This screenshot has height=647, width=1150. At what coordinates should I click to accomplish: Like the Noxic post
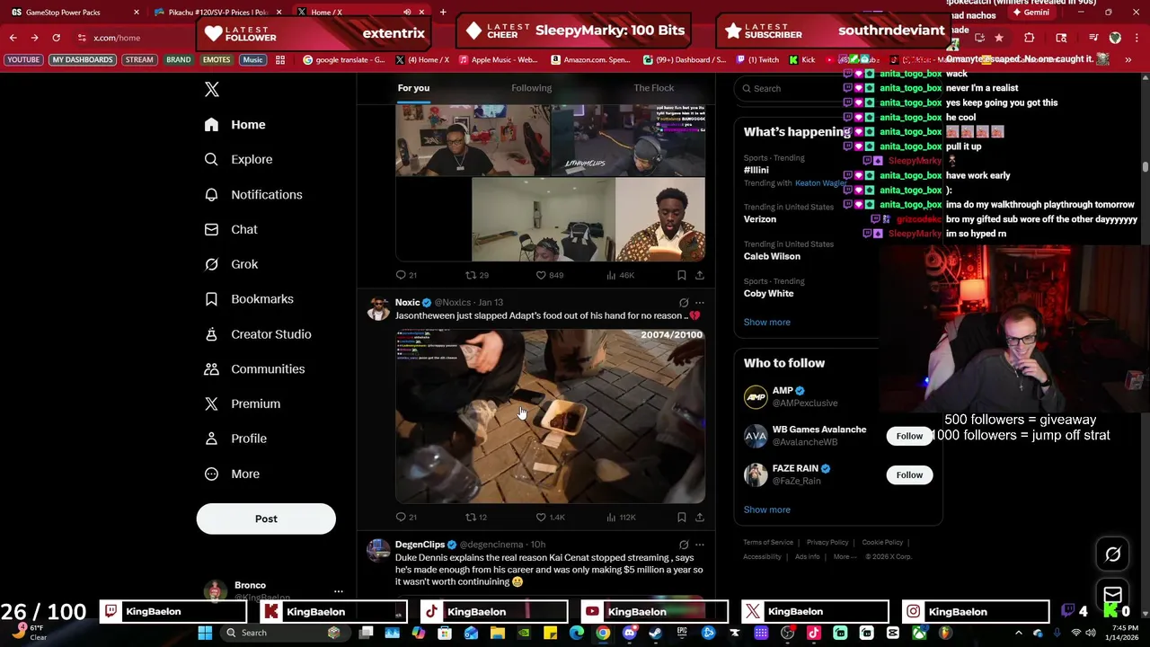550,518
